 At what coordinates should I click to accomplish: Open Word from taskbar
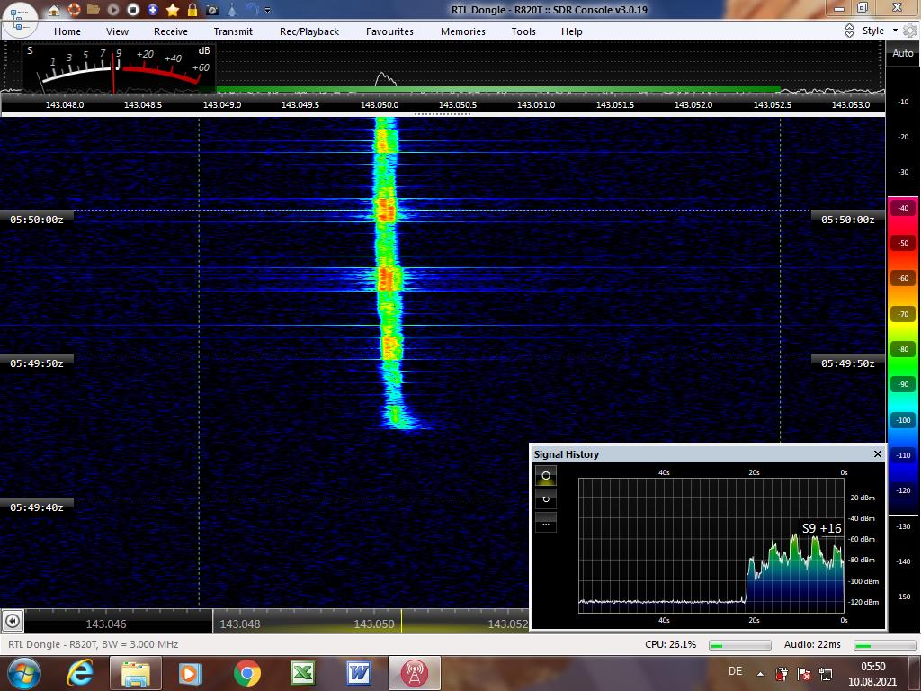[x=358, y=673]
